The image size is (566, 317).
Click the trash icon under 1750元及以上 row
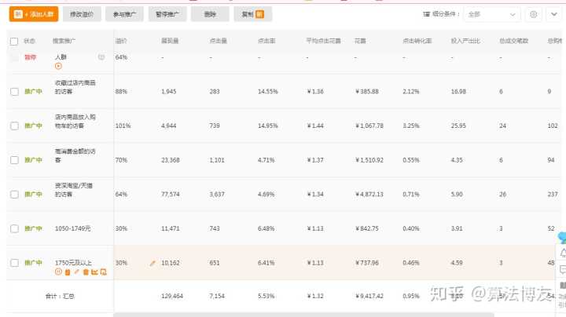[x=86, y=271]
